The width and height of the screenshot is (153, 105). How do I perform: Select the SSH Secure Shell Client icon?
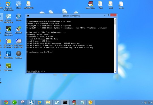(18, 43)
